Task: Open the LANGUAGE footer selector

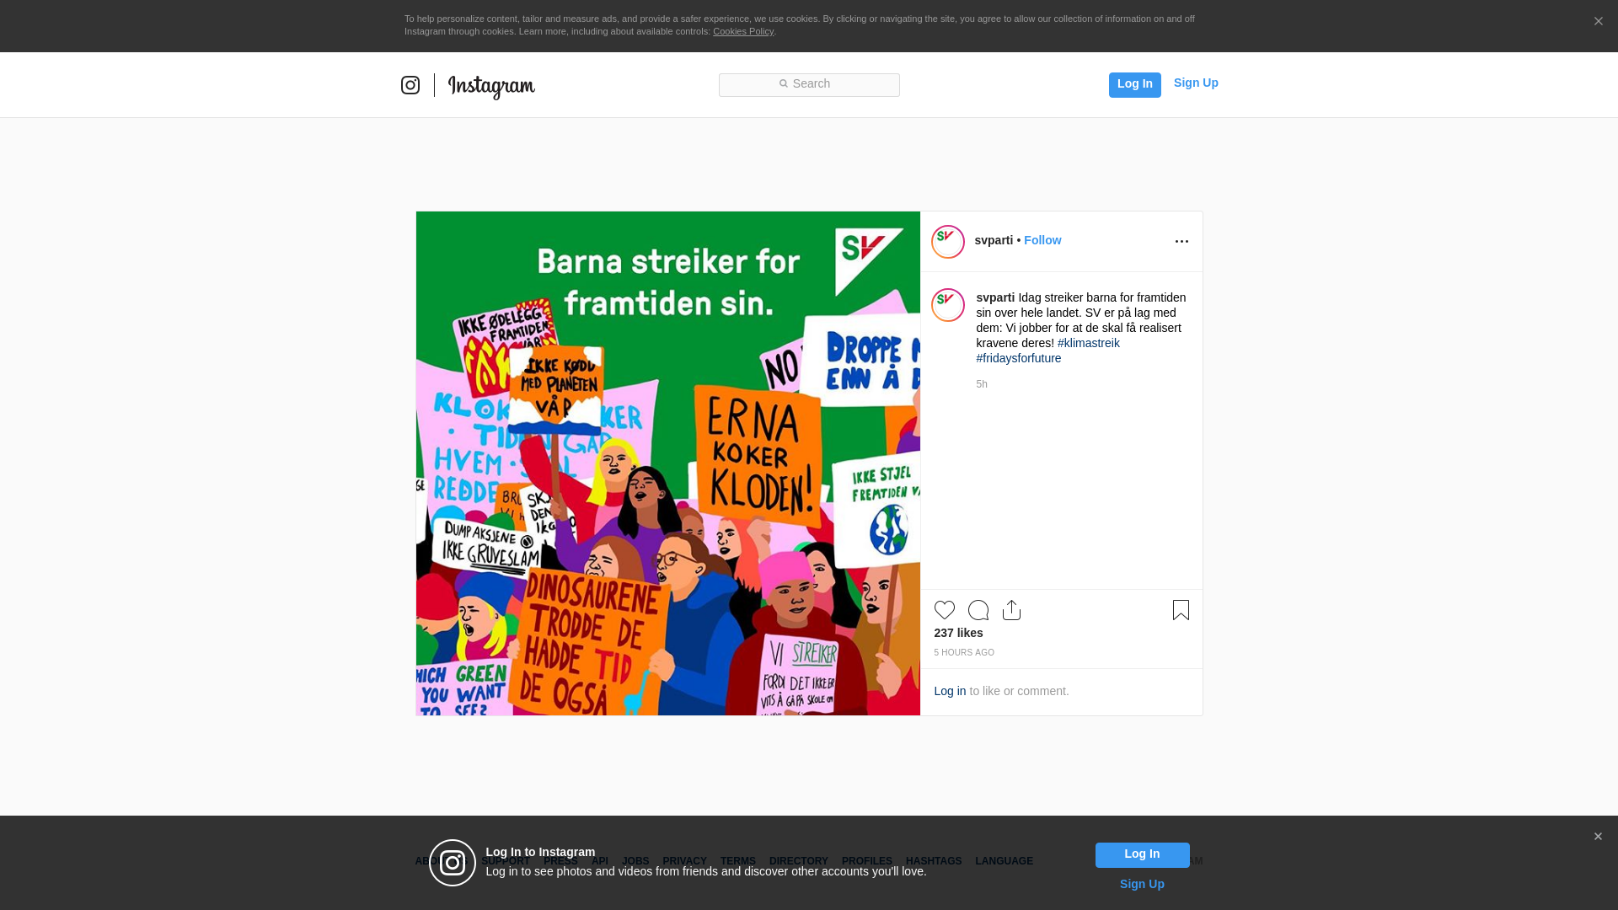Action: [x=1005, y=861]
